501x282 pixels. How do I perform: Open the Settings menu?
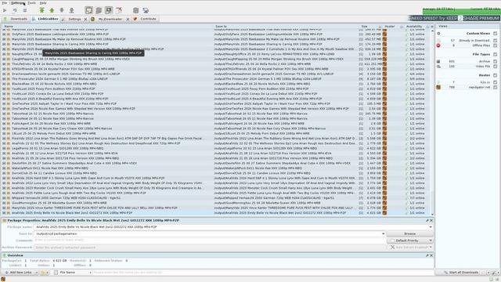click(18, 3)
